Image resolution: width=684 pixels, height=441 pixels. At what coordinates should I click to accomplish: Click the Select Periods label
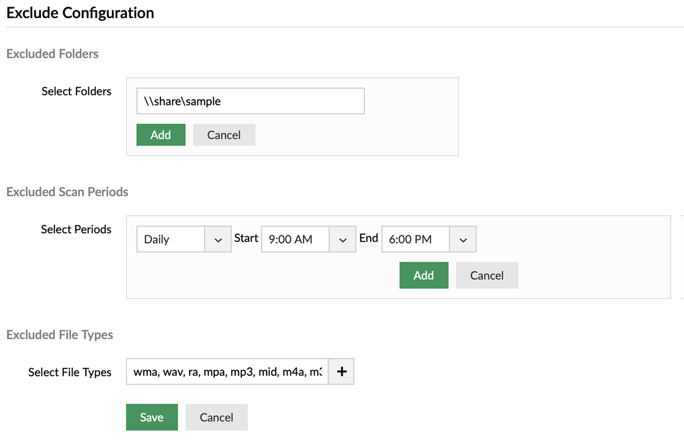pyautogui.click(x=76, y=230)
